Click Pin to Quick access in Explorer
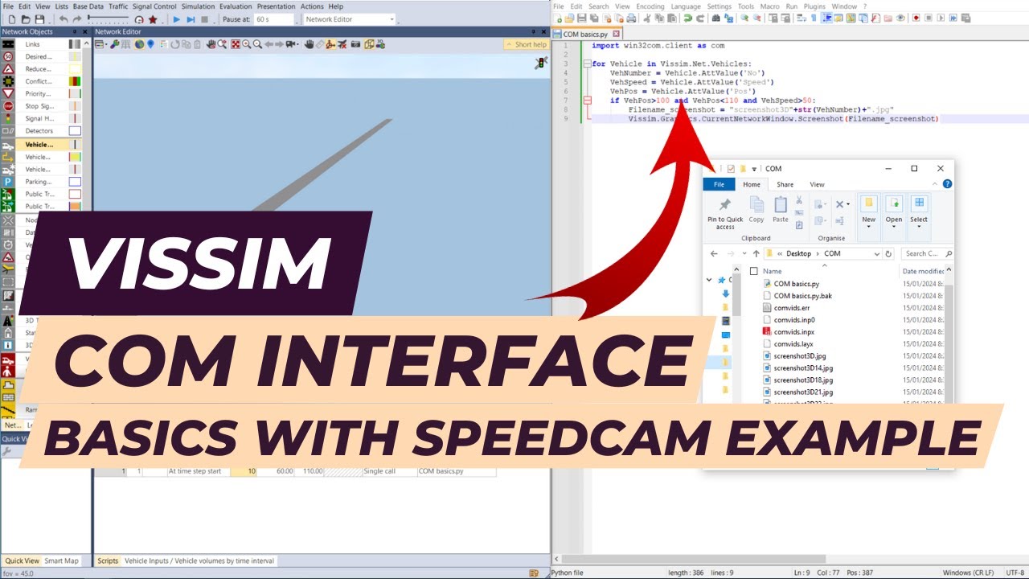The image size is (1029, 579). tap(725, 213)
